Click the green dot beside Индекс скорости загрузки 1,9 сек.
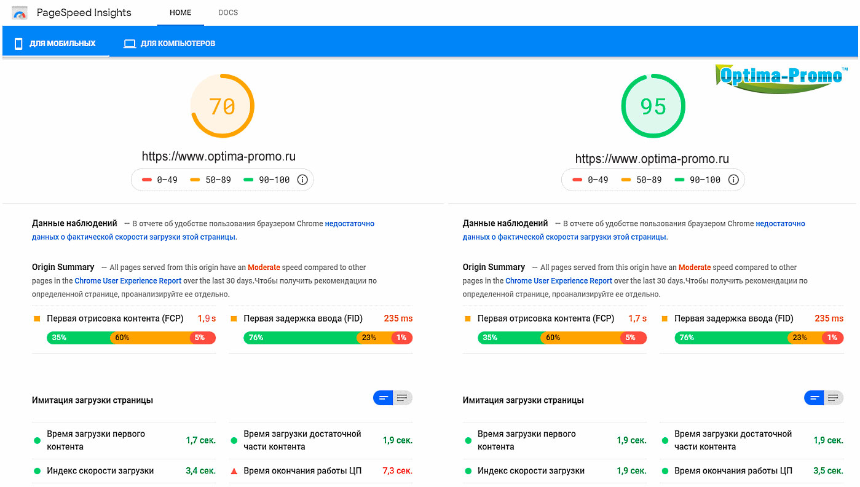Viewport: 860px width, 487px height. pyautogui.click(x=468, y=471)
